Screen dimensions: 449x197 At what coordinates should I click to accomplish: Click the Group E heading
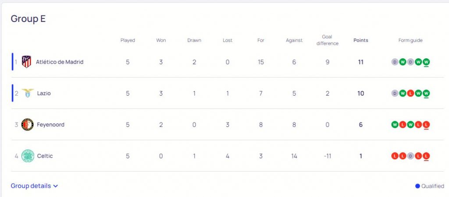click(x=28, y=19)
